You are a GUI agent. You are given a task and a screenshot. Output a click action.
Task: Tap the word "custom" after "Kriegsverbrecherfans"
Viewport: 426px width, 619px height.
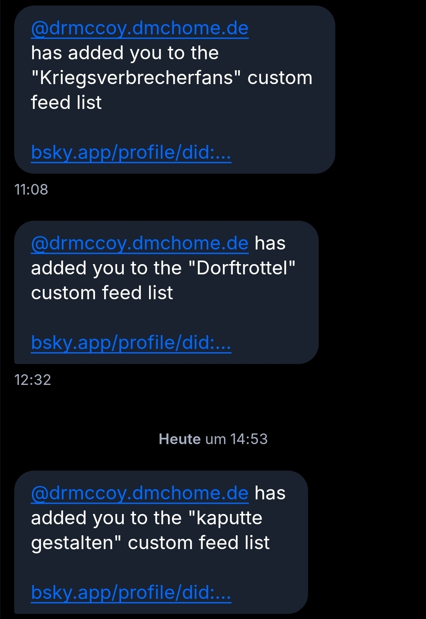[280, 78]
